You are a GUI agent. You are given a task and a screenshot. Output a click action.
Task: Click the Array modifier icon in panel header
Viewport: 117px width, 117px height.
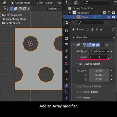(x=78, y=45)
